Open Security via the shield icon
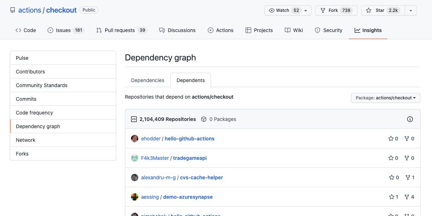432x216 pixels. pos(318,30)
